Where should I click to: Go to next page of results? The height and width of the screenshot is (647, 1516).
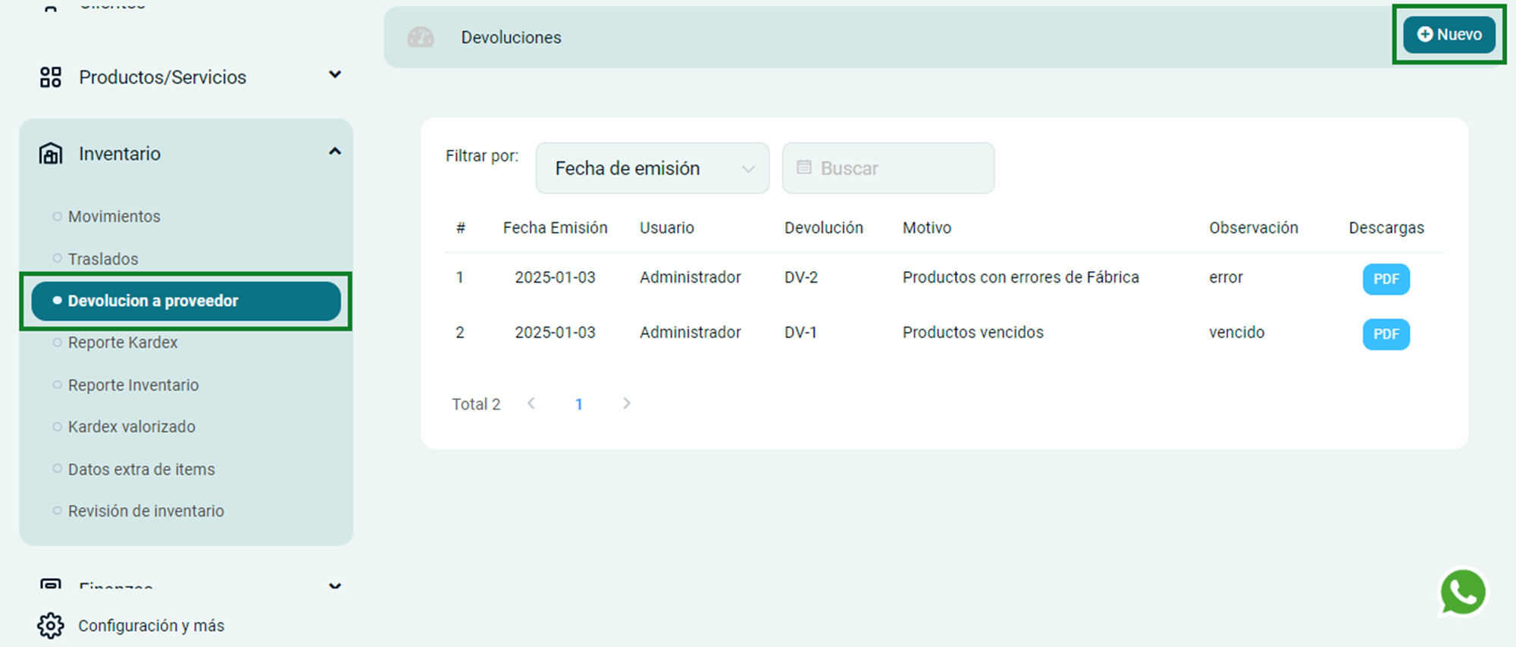626,404
